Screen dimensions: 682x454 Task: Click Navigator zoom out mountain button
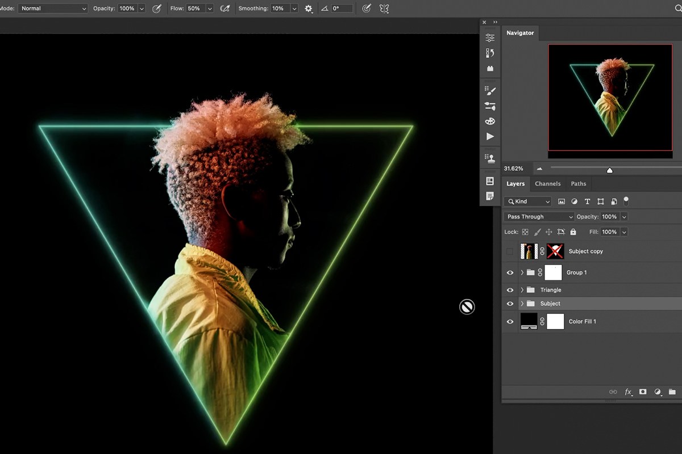pyautogui.click(x=539, y=169)
